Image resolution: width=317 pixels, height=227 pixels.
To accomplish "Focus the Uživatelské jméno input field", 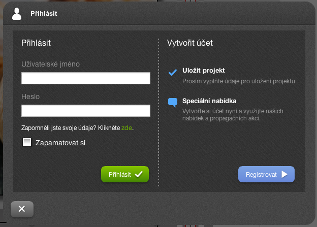I will pyautogui.click(x=86, y=78).
